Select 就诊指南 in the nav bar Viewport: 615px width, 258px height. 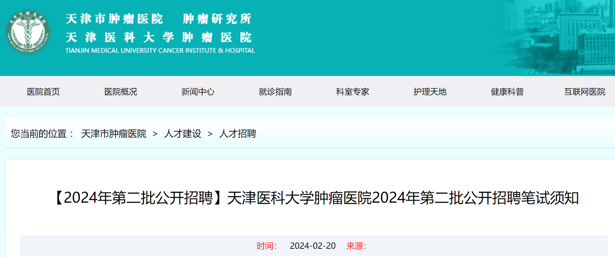click(x=275, y=92)
